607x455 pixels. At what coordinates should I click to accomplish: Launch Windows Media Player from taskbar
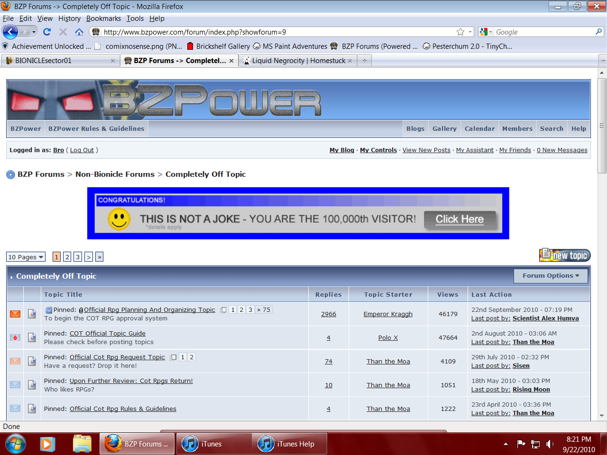pyautogui.click(x=47, y=444)
